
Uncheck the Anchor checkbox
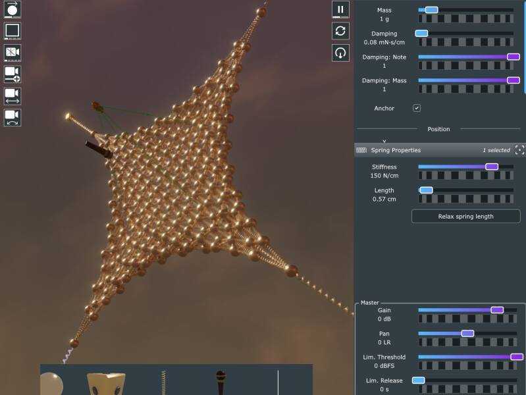point(417,108)
